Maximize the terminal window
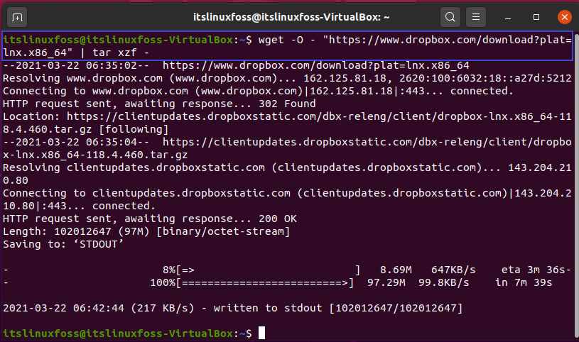The width and height of the screenshot is (579, 342). (536, 17)
